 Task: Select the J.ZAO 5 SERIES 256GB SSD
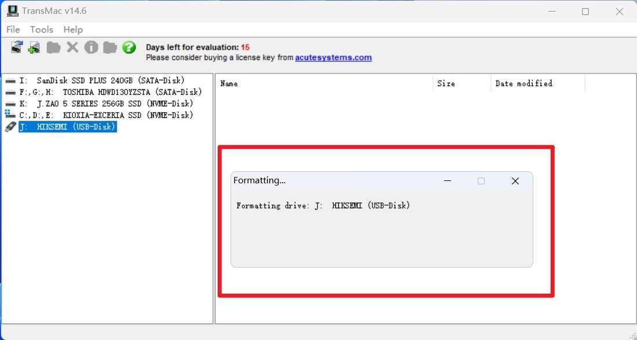tap(106, 104)
